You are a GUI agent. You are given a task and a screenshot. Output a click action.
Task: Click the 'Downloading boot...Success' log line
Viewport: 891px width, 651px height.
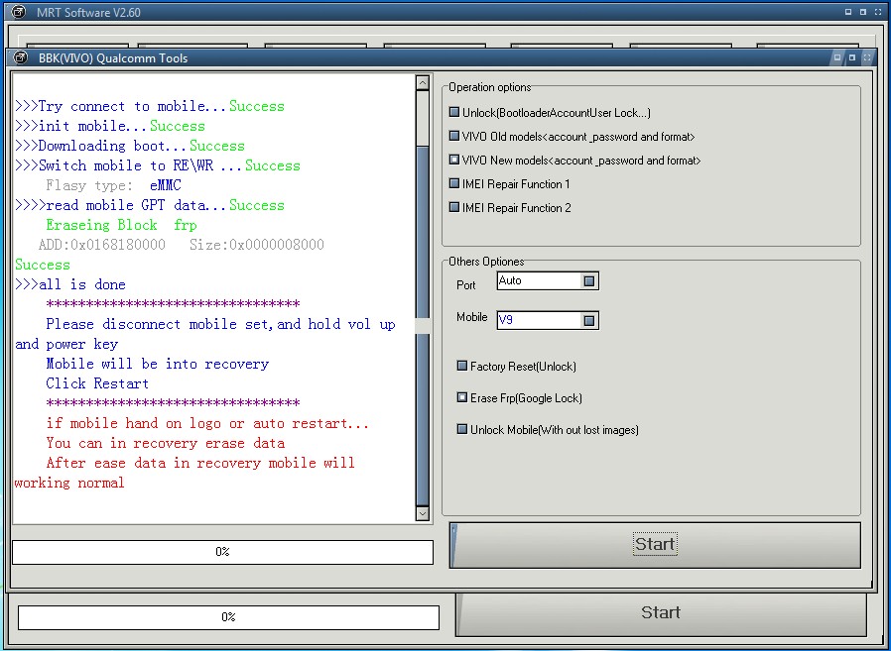(130, 146)
